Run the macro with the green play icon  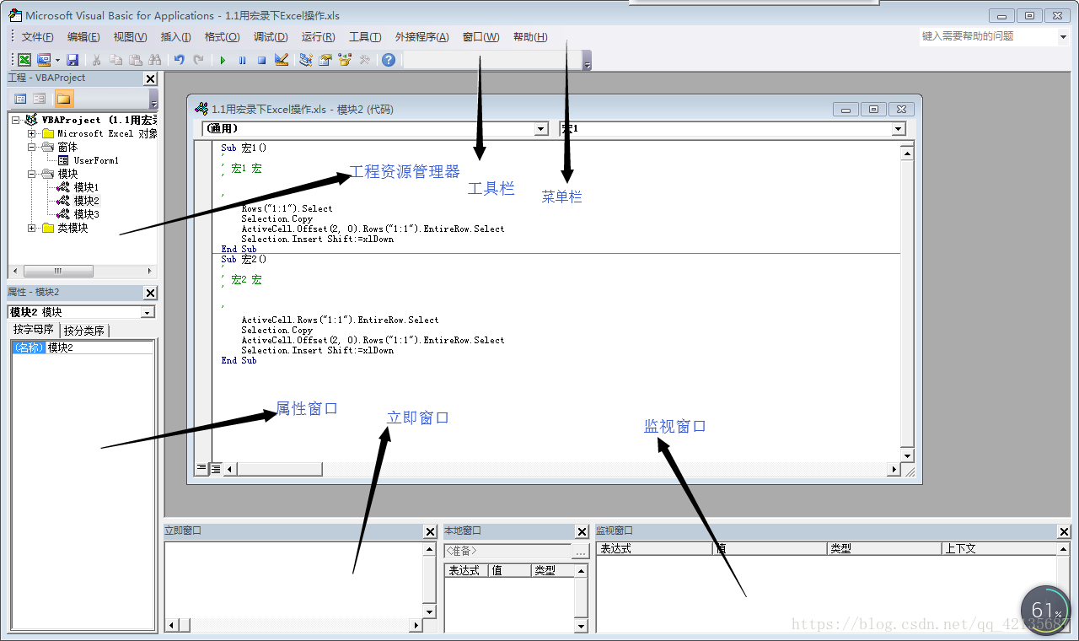(x=223, y=60)
